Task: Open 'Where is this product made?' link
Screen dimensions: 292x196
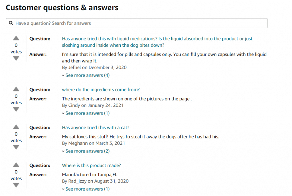Action: 91,165
